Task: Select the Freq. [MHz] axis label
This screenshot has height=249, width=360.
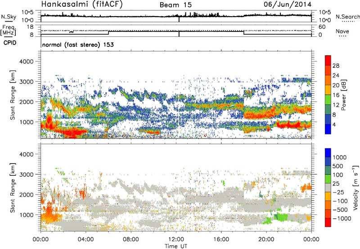Action: point(8,31)
